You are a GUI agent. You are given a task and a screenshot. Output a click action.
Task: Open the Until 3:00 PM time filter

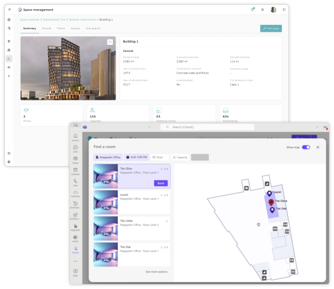tap(136, 158)
